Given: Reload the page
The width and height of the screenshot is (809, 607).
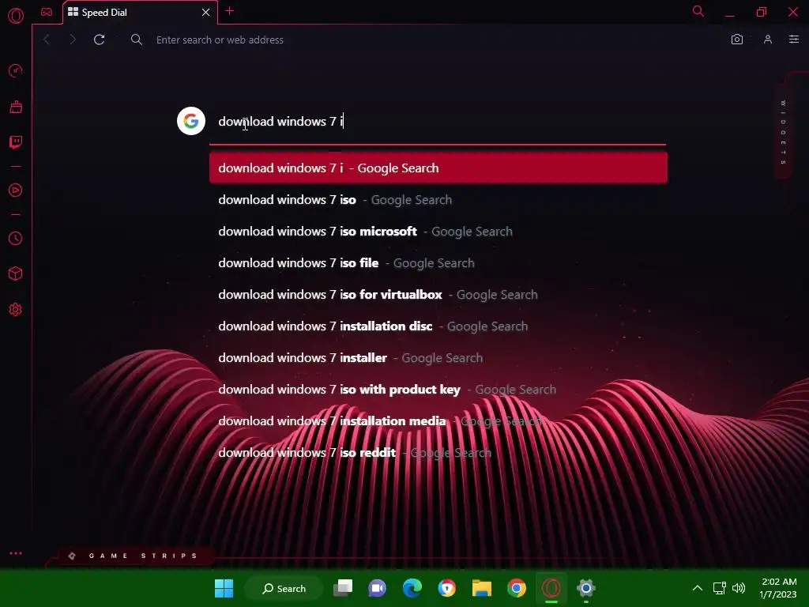Looking at the screenshot, I should 99,40.
